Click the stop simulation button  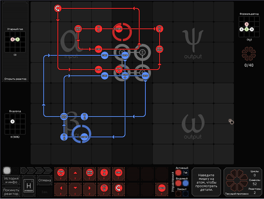pos(7,171)
